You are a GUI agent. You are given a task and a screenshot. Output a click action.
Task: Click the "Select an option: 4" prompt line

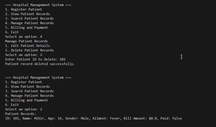(x=23, y=37)
